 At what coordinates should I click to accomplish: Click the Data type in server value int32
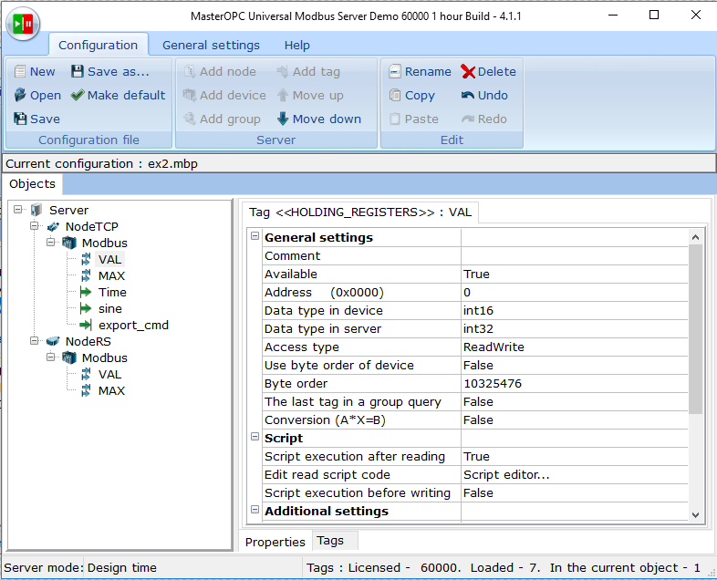pos(574,328)
